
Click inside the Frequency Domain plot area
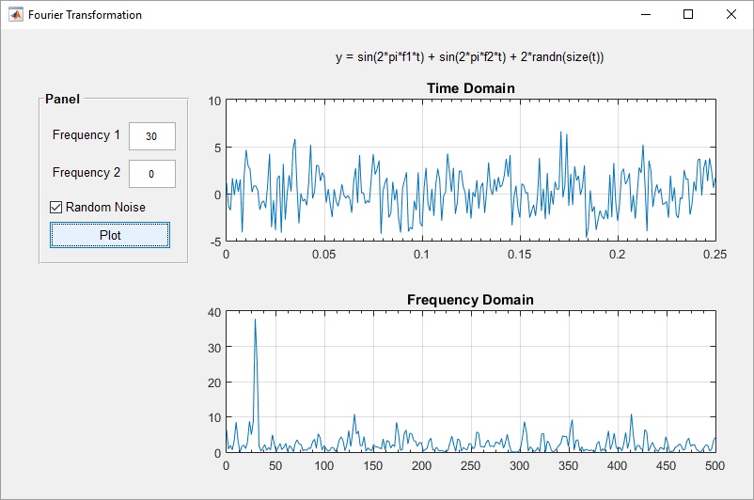(470, 376)
